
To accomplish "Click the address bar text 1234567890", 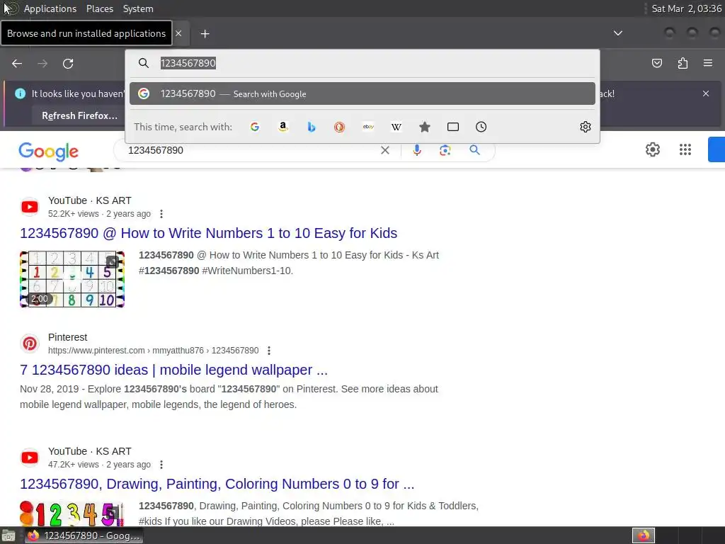I will 188,63.
